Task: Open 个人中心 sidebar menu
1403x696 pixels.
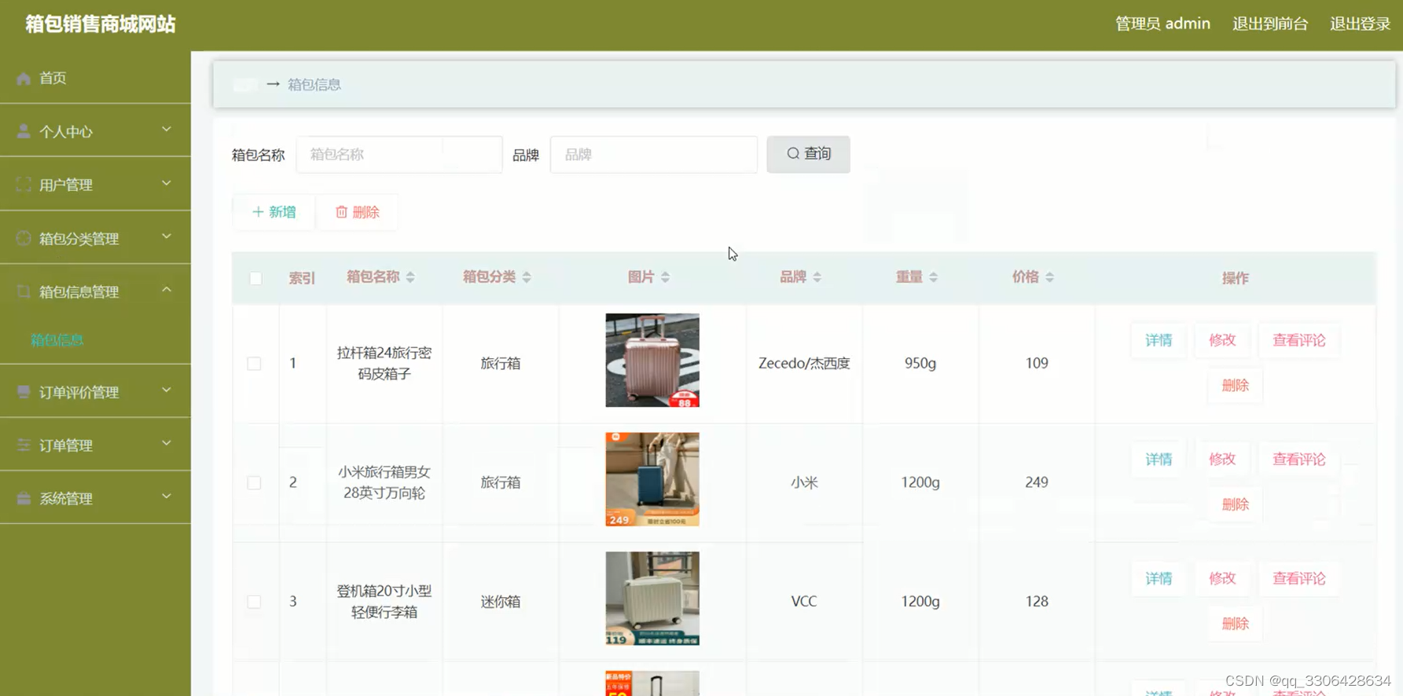Action: coord(95,131)
